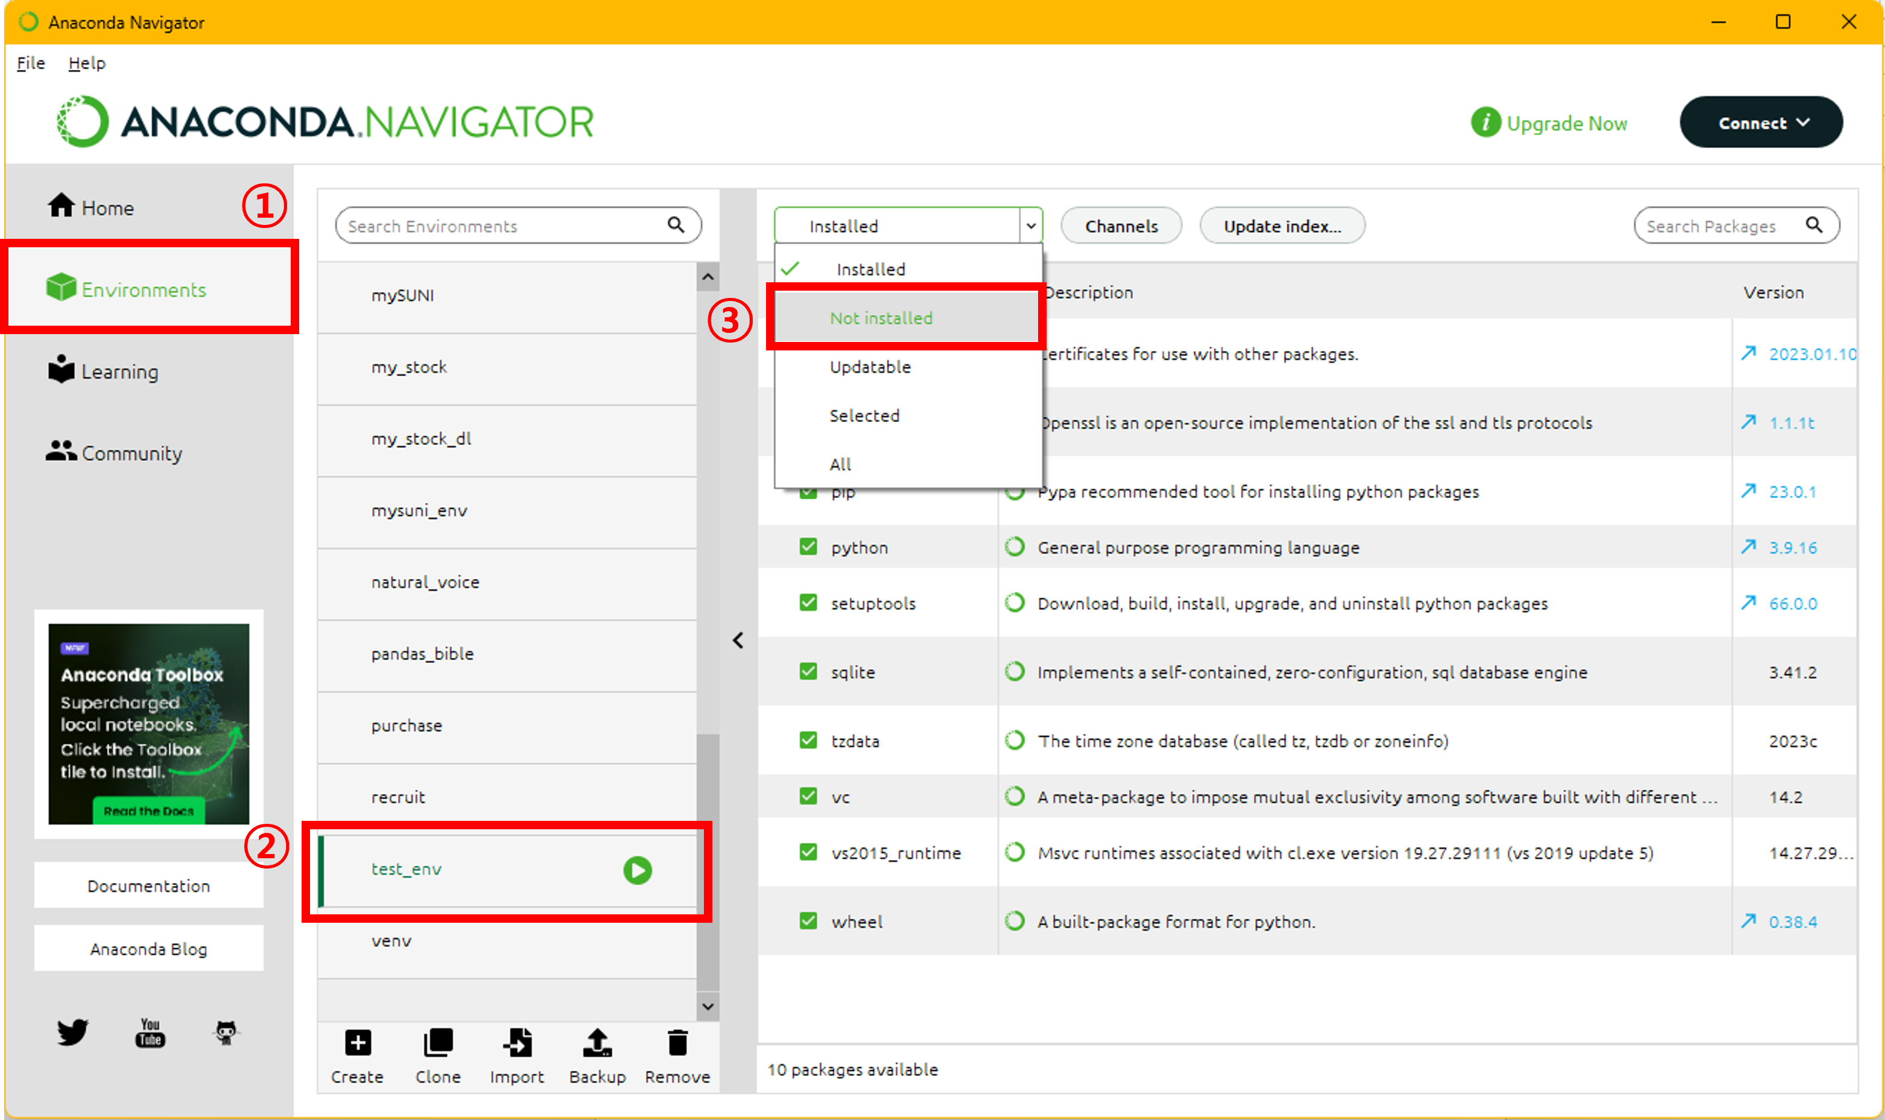Click the Search Packages magnifier icon
This screenshot has width=1885, height=1120.
(x=1814, y=225)
